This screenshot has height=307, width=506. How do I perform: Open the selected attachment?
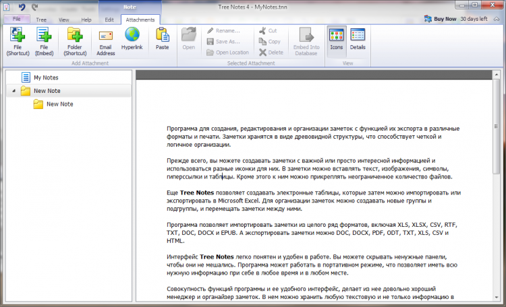coord(189,38)
